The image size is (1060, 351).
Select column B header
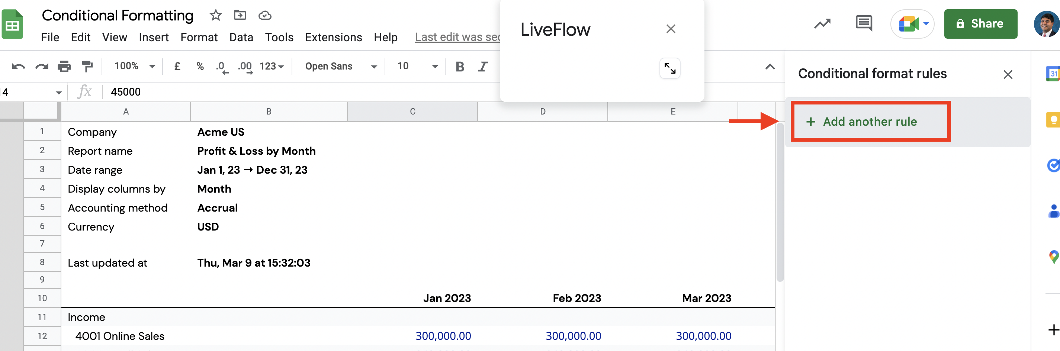269,112
